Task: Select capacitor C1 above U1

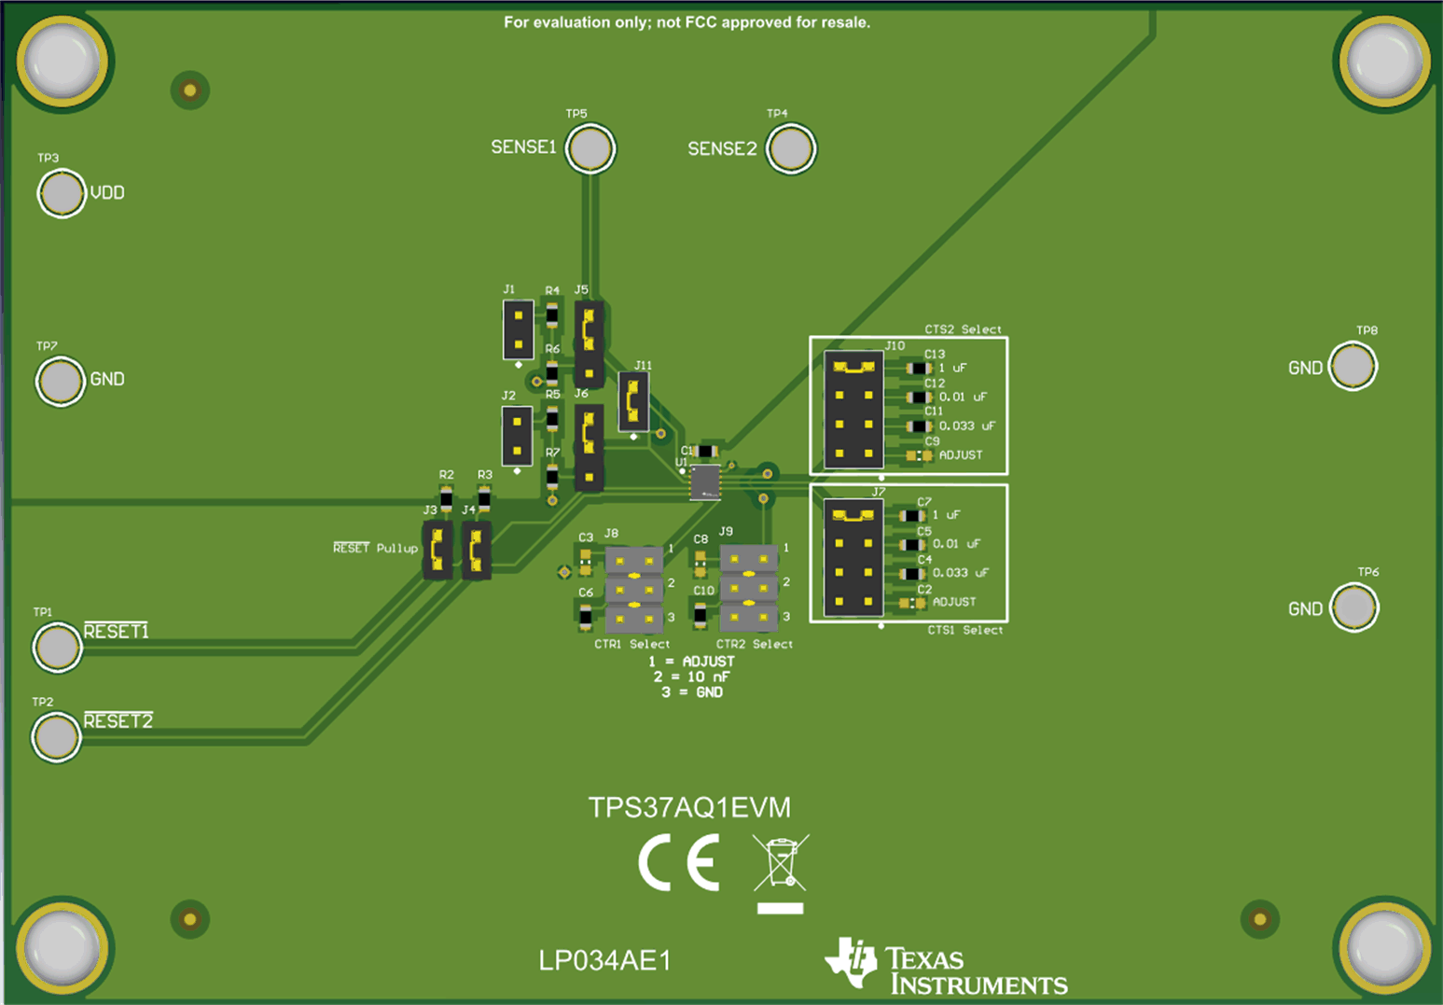Action: [706, 452]
